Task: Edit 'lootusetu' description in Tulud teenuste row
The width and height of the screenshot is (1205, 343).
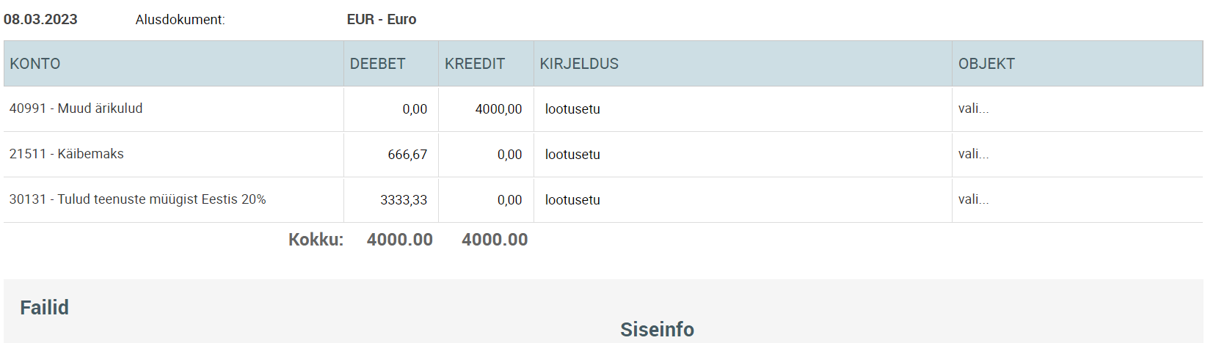Action: 743,200
